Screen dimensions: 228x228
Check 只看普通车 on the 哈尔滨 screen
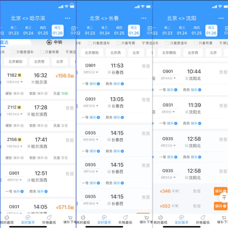click(x=13, y=52)
